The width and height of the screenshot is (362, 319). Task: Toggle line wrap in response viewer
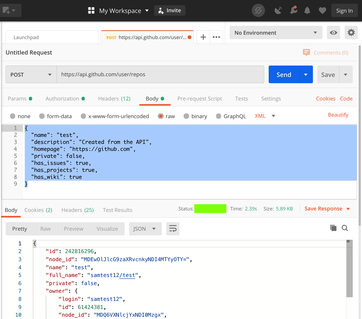click(x=173, y=229)
